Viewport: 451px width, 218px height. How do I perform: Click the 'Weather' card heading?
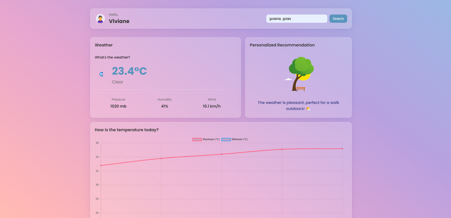click(x=104, y=45)
